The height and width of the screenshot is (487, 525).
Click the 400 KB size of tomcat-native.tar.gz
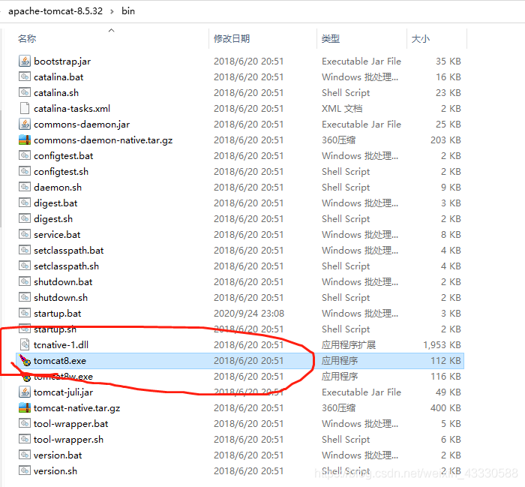pyautogui.click(x=445, y=408)
